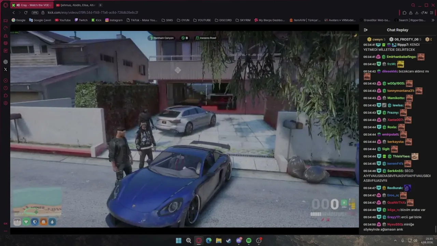Open the X icon in Opera sidebar
This screenshot has width=437, height=246.
pos(5,69)
